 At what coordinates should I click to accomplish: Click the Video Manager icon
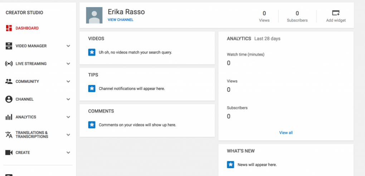point(9,46)
